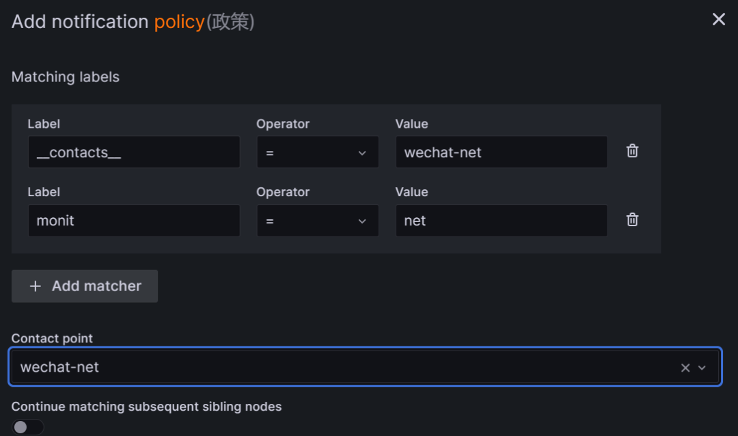738x436 pixels.
Task: Delete the __contacts__ matcher row
Action: coord(633,151)
